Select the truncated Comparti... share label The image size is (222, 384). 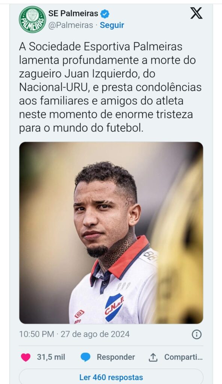pyautogui.click(x=183, y=357)
